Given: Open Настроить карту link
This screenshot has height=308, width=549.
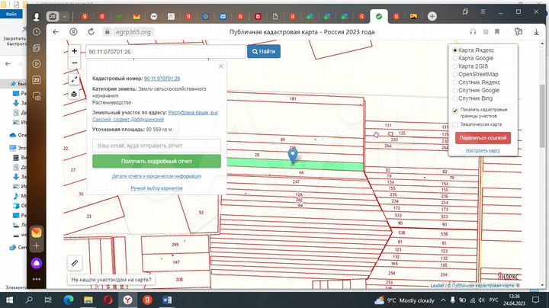Looking at the screenshot, I should [483, 150].
